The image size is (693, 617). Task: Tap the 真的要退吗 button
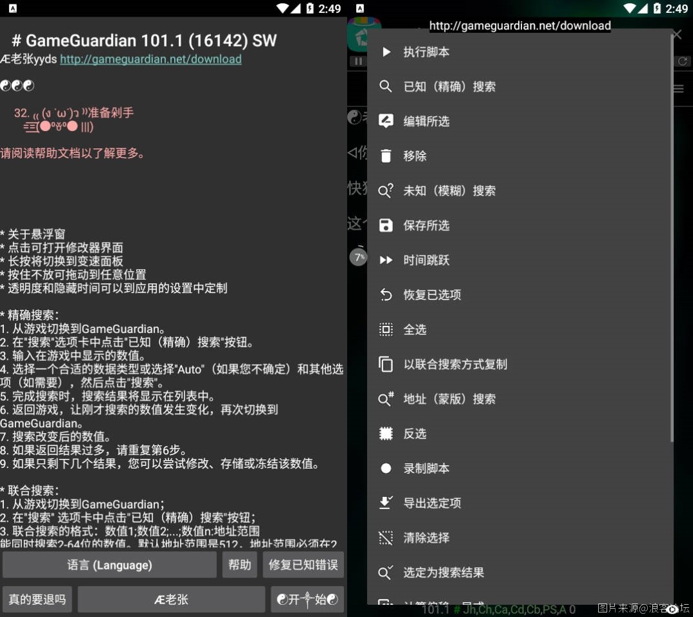(37, 600)
